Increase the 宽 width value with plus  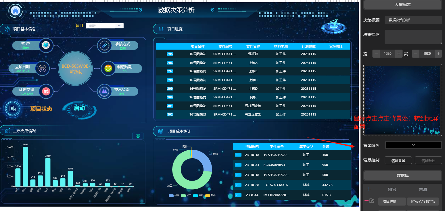pyautogui.click(x=398, y=54)
